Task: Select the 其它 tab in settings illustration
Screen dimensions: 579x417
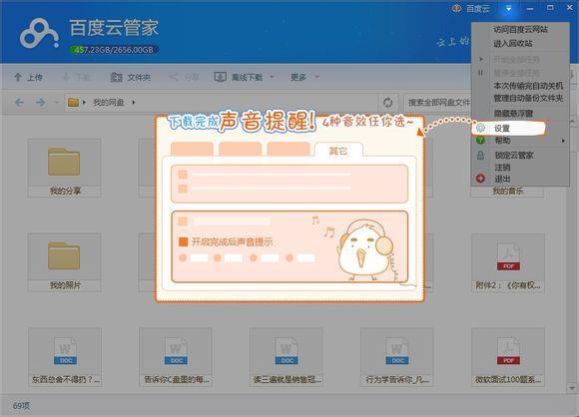Action: click(338, 150)
